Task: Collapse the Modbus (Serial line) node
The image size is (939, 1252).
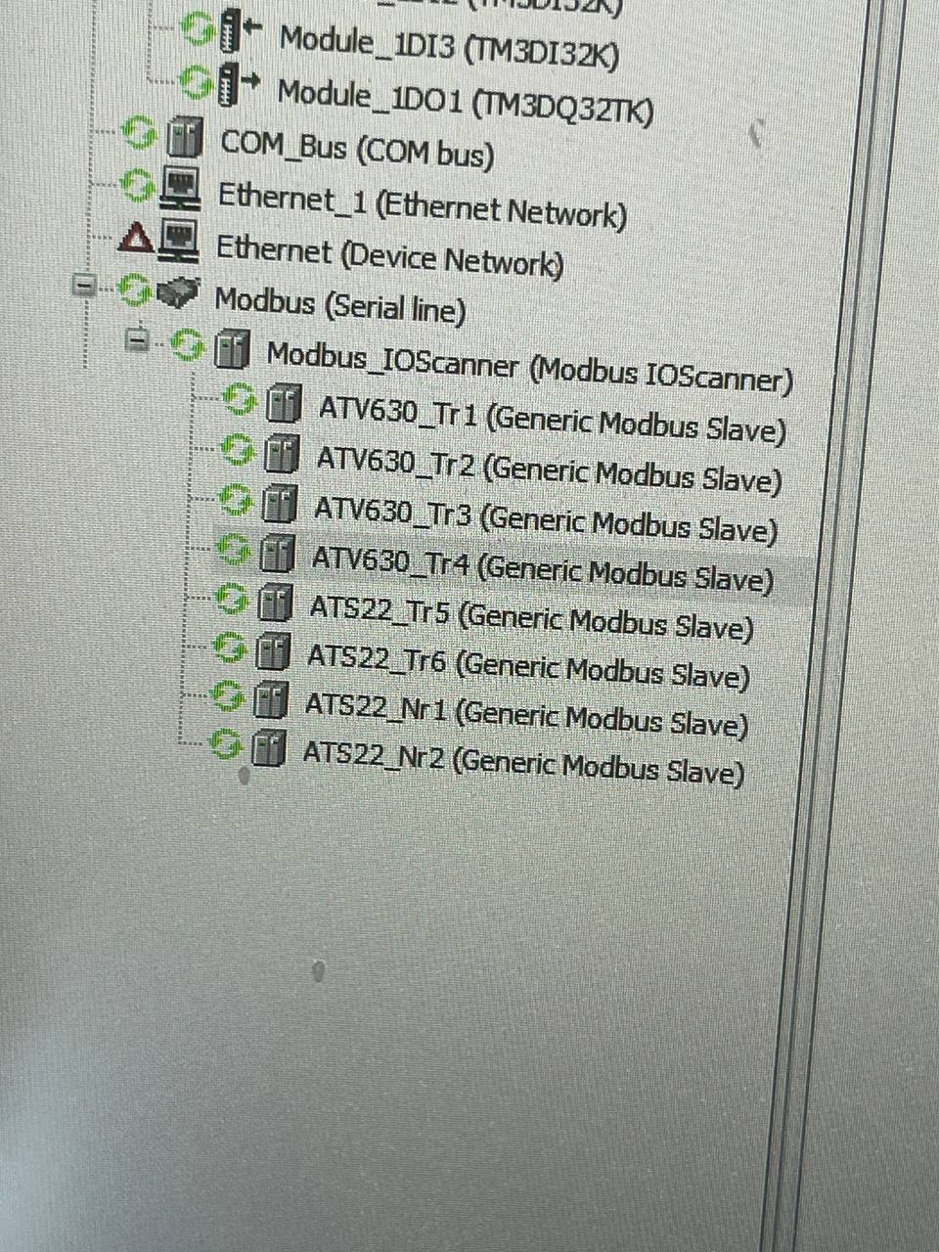Action: click(86, 286)
